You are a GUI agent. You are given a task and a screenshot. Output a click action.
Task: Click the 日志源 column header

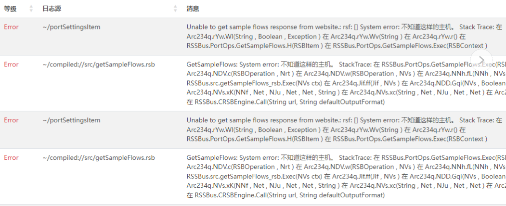(x=52, y=9)
